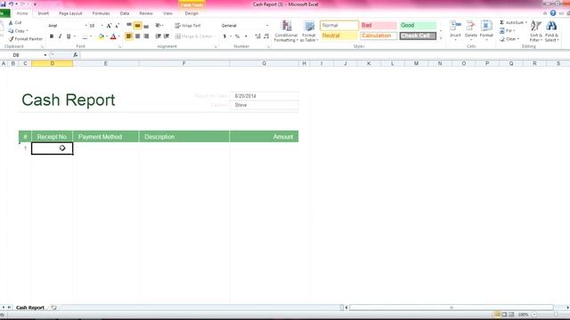Viewport: 570px width, 320px height.
Task: Switch to the Insert tab
Action: 44,13
